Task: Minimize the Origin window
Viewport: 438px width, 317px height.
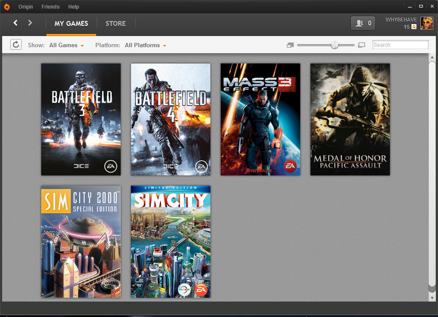Action: coord(410,6)
